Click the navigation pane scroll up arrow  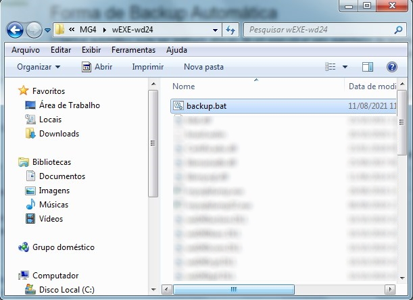pyautogui.click(x=153, y=84)
